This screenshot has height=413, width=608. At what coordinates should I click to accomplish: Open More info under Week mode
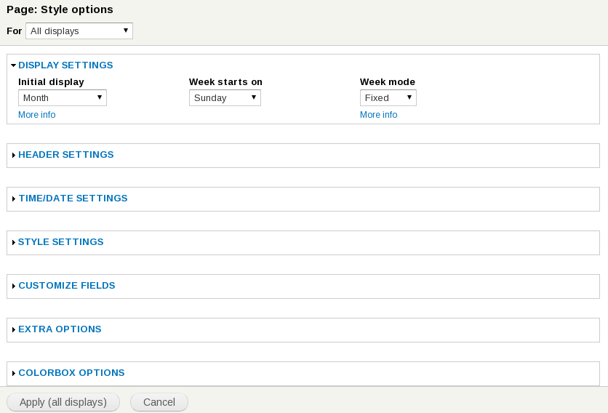378,115
